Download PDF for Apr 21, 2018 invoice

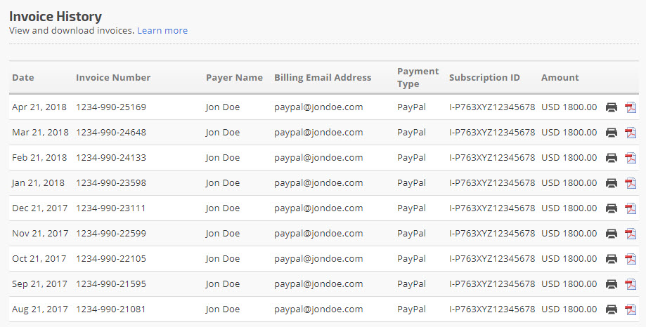pyautogui.click(x=631, y=107)
